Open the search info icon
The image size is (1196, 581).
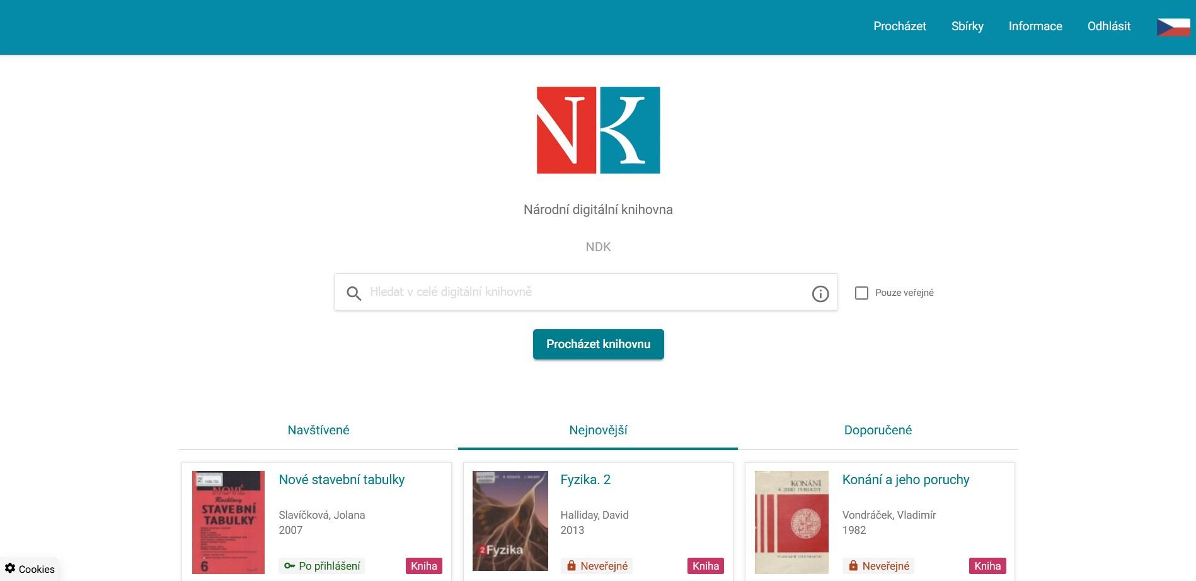[820, 293]
